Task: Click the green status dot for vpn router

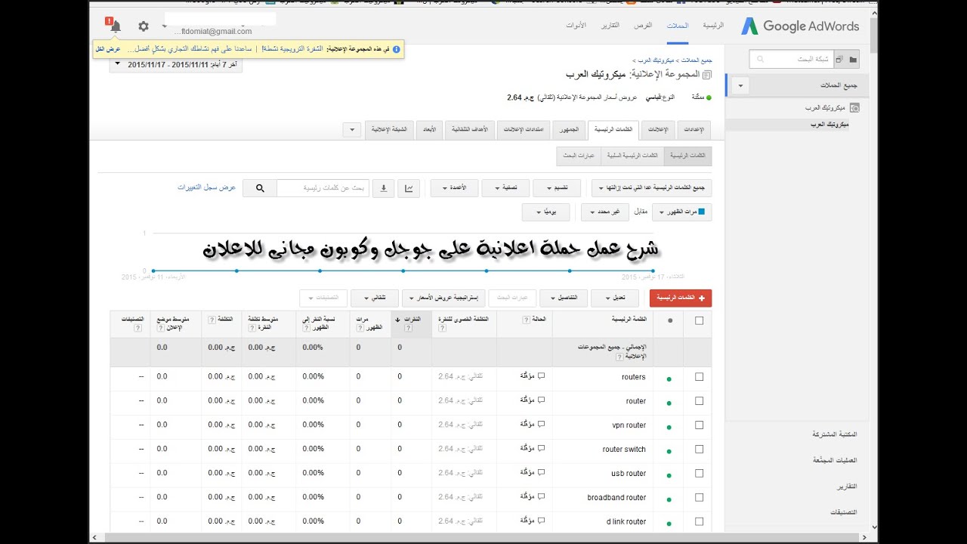Action: click(669, 426)
